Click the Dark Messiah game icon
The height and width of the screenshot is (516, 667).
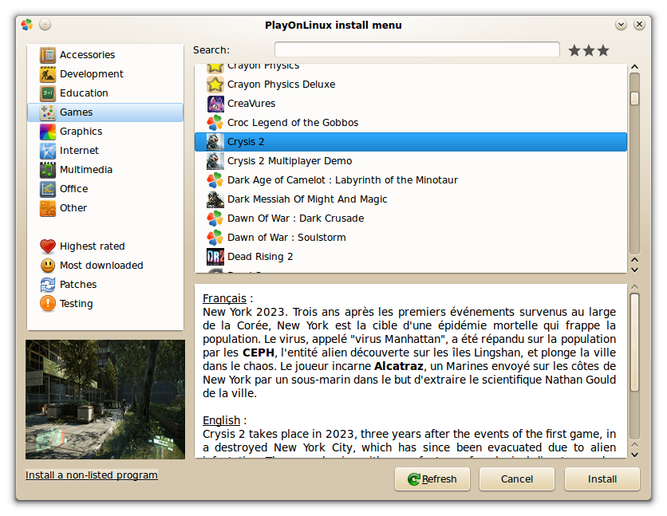click(x=215, y=199)
